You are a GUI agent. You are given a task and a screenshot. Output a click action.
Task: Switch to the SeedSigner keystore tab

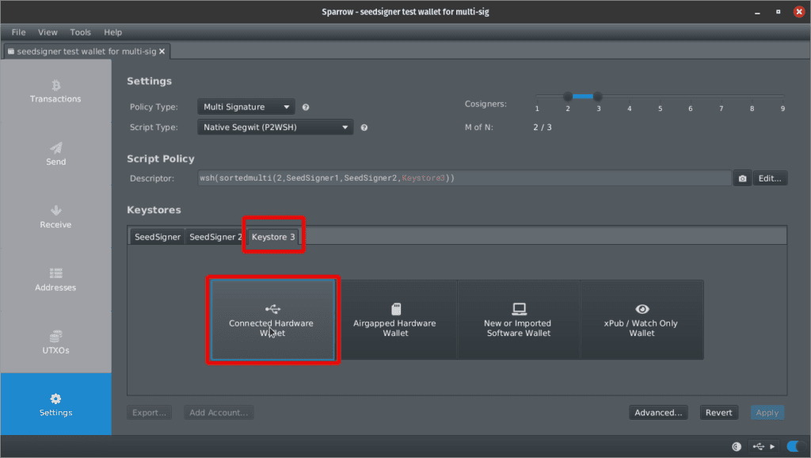(x=158, y=236)
